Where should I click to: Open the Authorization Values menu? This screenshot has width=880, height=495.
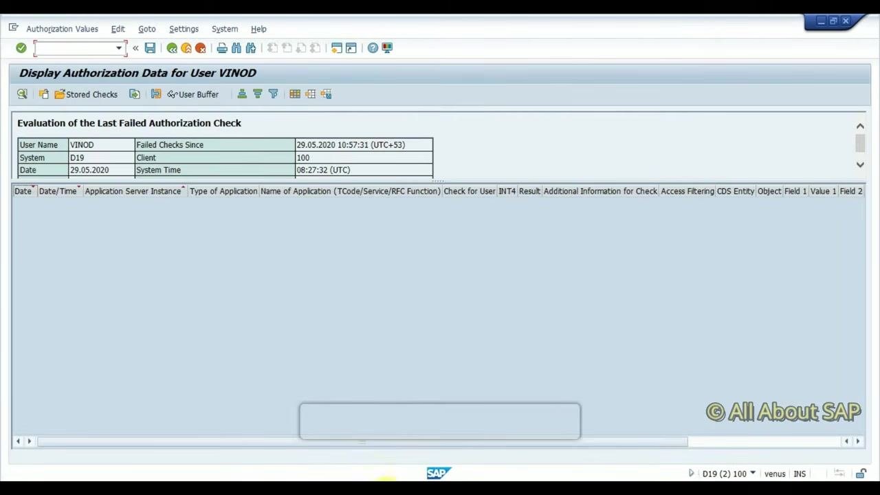[63, 29]
